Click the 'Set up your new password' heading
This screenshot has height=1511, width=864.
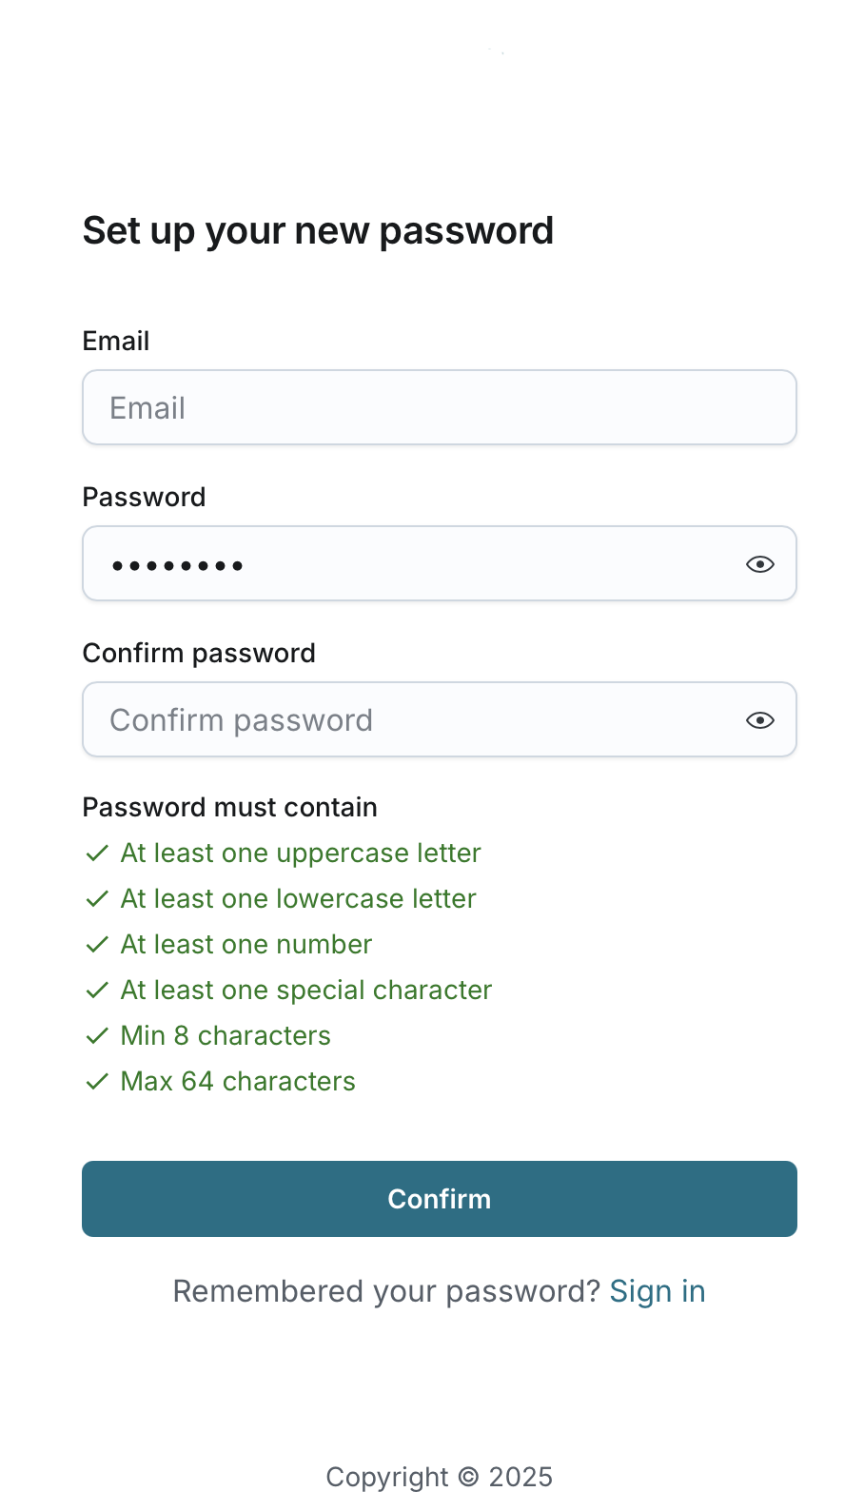tap(318, 231)
